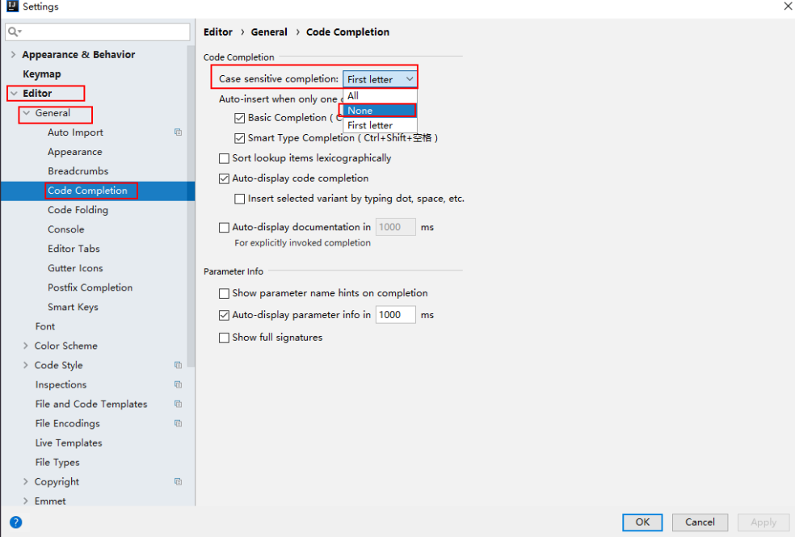Click the IntelliJ icon in the title bar
795x537 pixels.
(12, 6)
